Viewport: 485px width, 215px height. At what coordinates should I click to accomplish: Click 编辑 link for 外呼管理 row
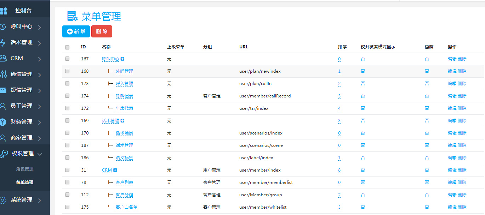tap(452, 71)
